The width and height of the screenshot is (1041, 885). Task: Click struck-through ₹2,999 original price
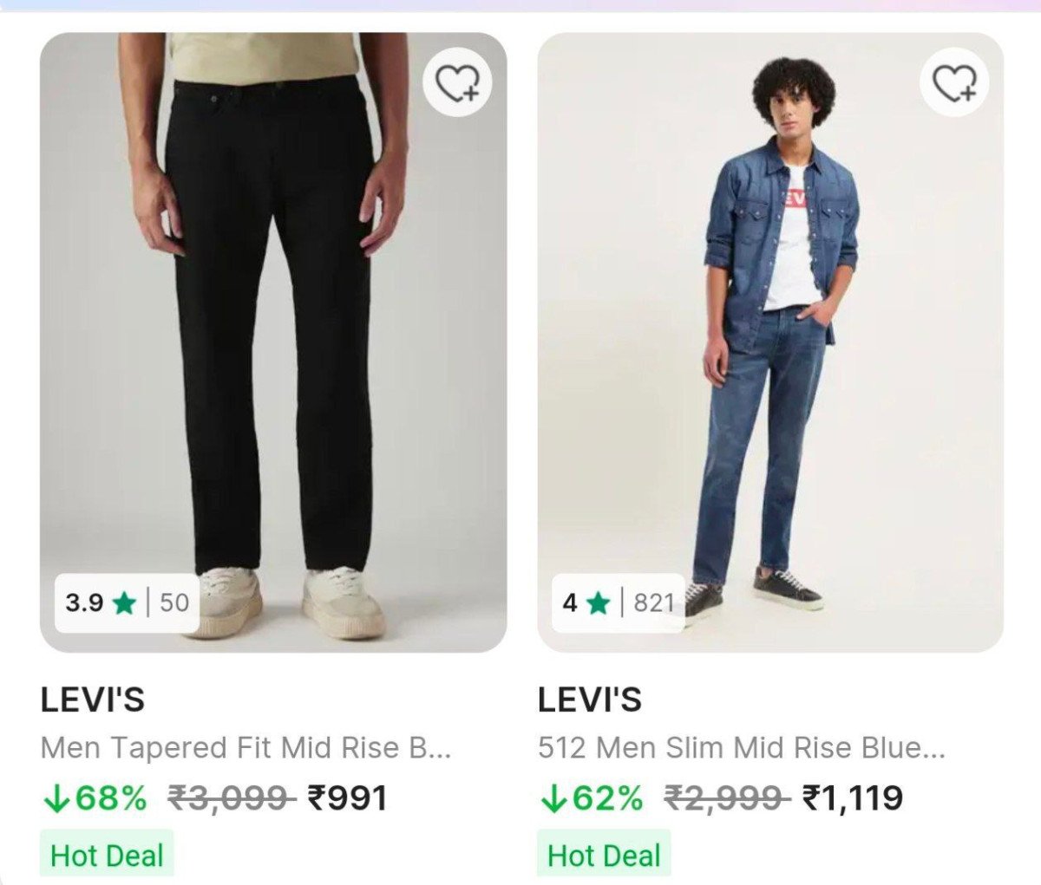click(x=727, y=798)
